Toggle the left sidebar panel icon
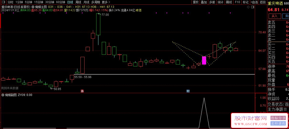 click(x=3, y=2)
